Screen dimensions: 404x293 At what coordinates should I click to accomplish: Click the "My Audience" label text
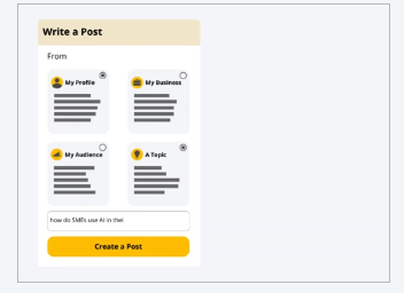click(x=84, y=155)
